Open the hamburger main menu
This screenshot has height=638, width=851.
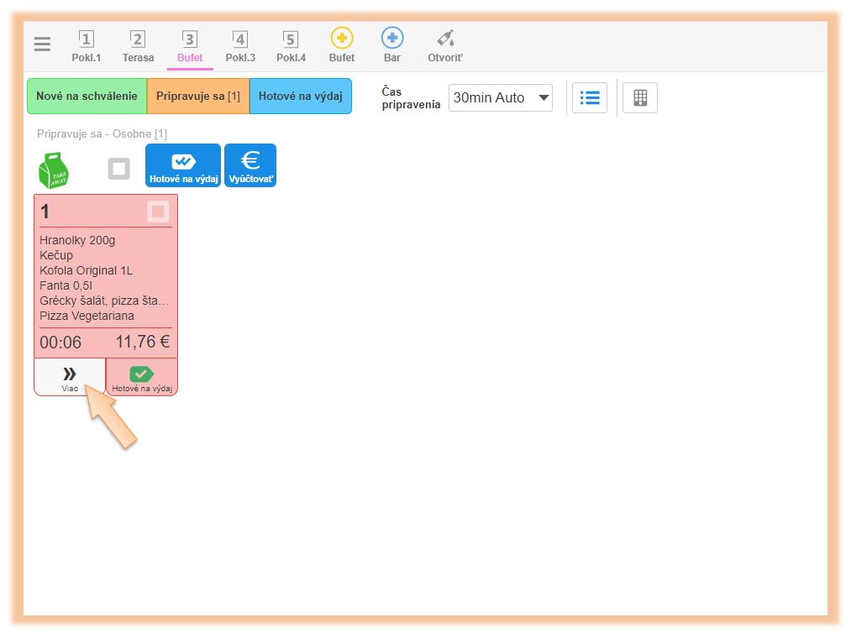point(42,44)
